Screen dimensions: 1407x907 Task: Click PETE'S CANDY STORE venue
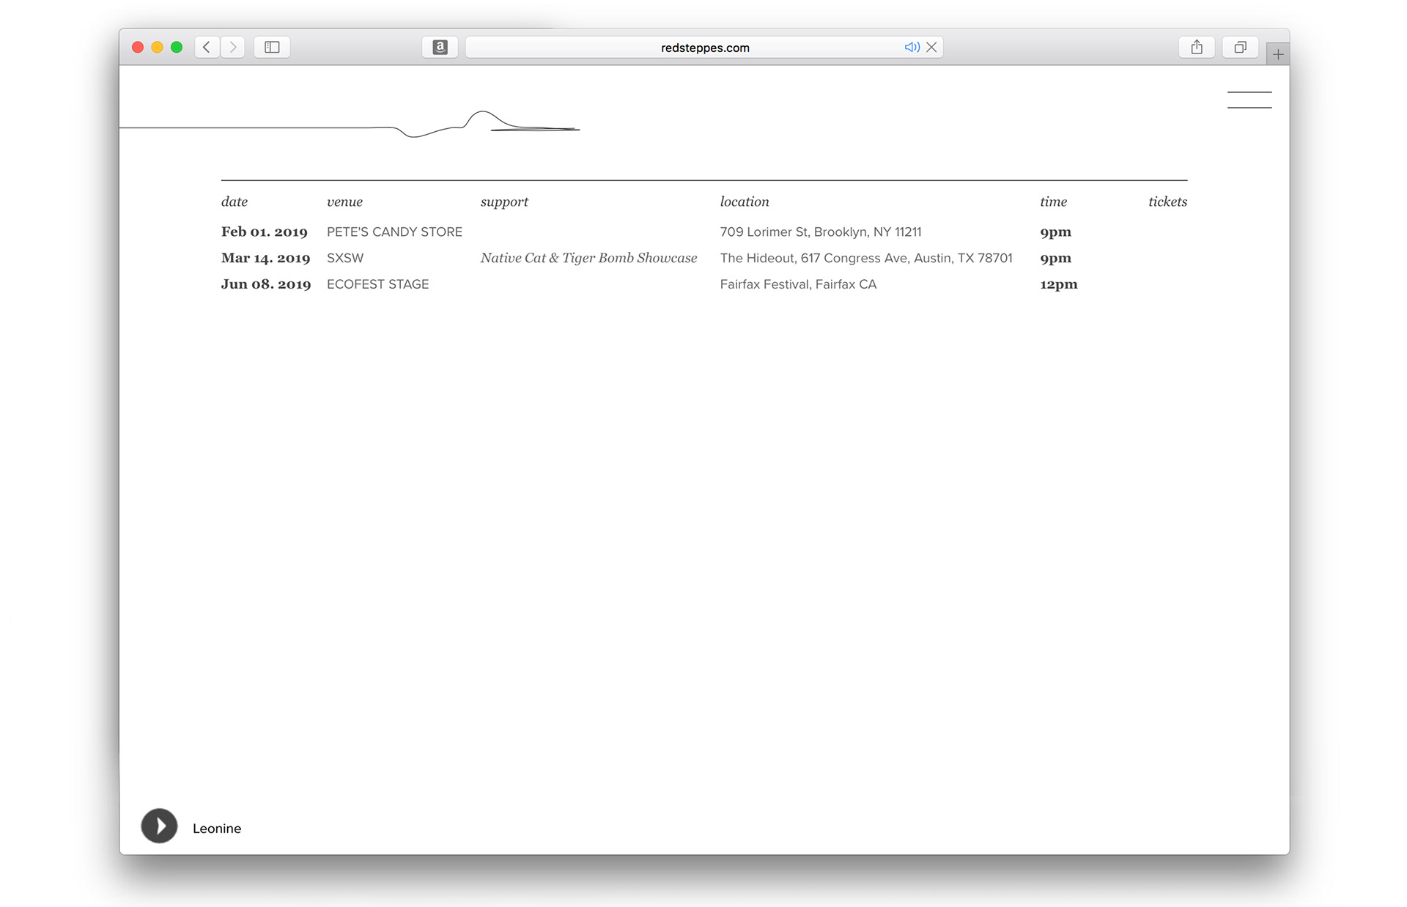point(394,232)
